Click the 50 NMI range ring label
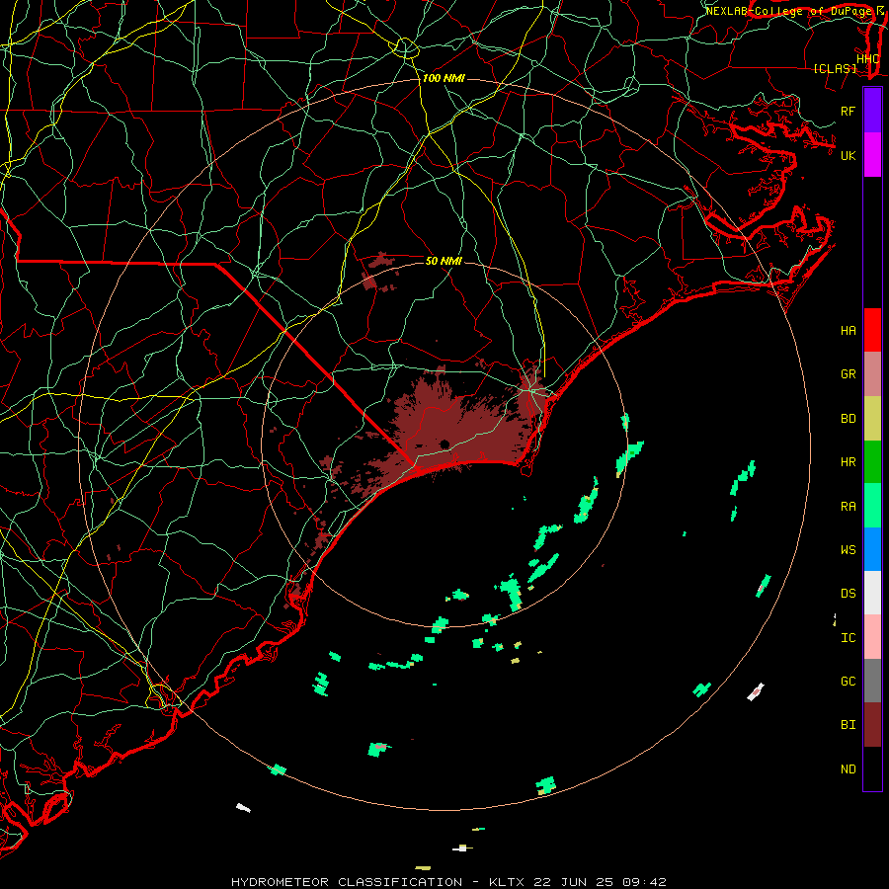The image size is (889, 889). 444,261
